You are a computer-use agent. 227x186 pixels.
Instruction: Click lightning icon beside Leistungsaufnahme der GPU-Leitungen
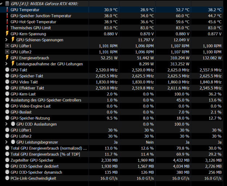pyautogui.click(x=13, y=64)
